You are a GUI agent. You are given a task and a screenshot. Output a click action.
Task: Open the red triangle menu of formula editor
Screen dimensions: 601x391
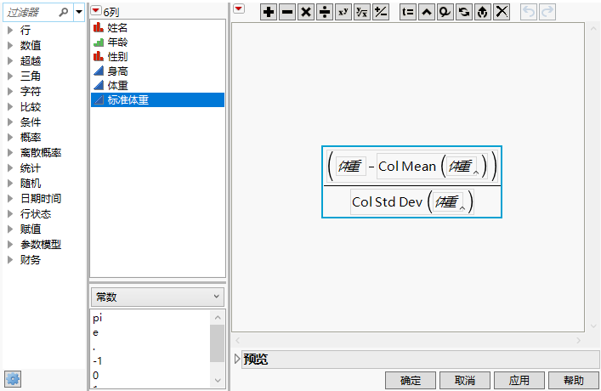click(x=239, y=8)
